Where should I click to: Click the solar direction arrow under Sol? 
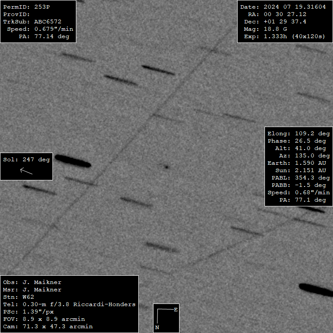[26, 171]
